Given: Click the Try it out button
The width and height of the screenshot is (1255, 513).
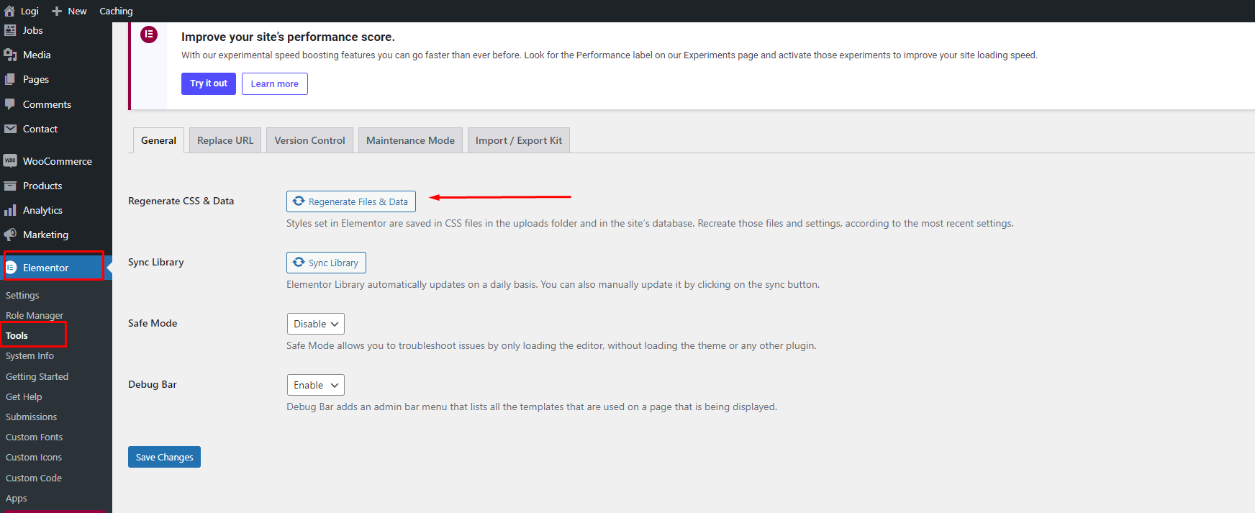Looking at the screenshot, I should click(209, 83).
